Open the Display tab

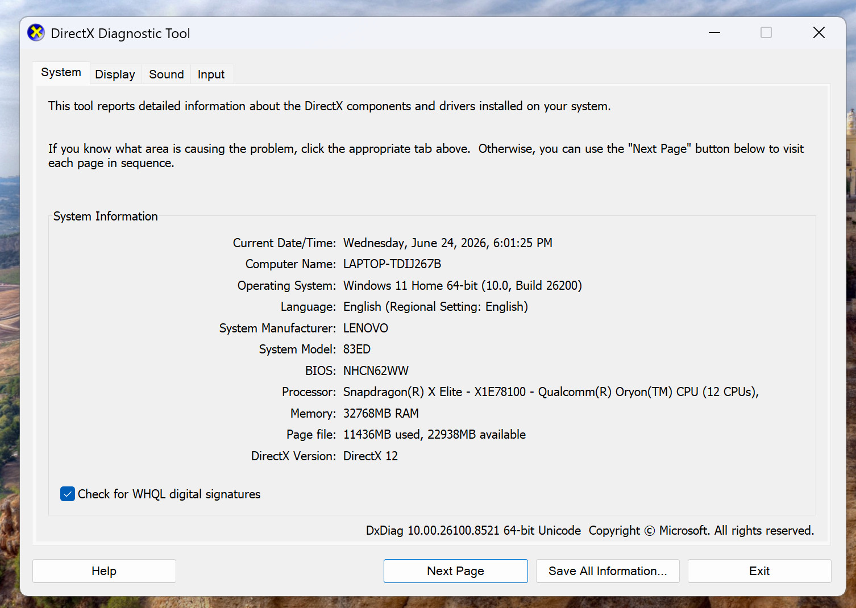point(115,74)
